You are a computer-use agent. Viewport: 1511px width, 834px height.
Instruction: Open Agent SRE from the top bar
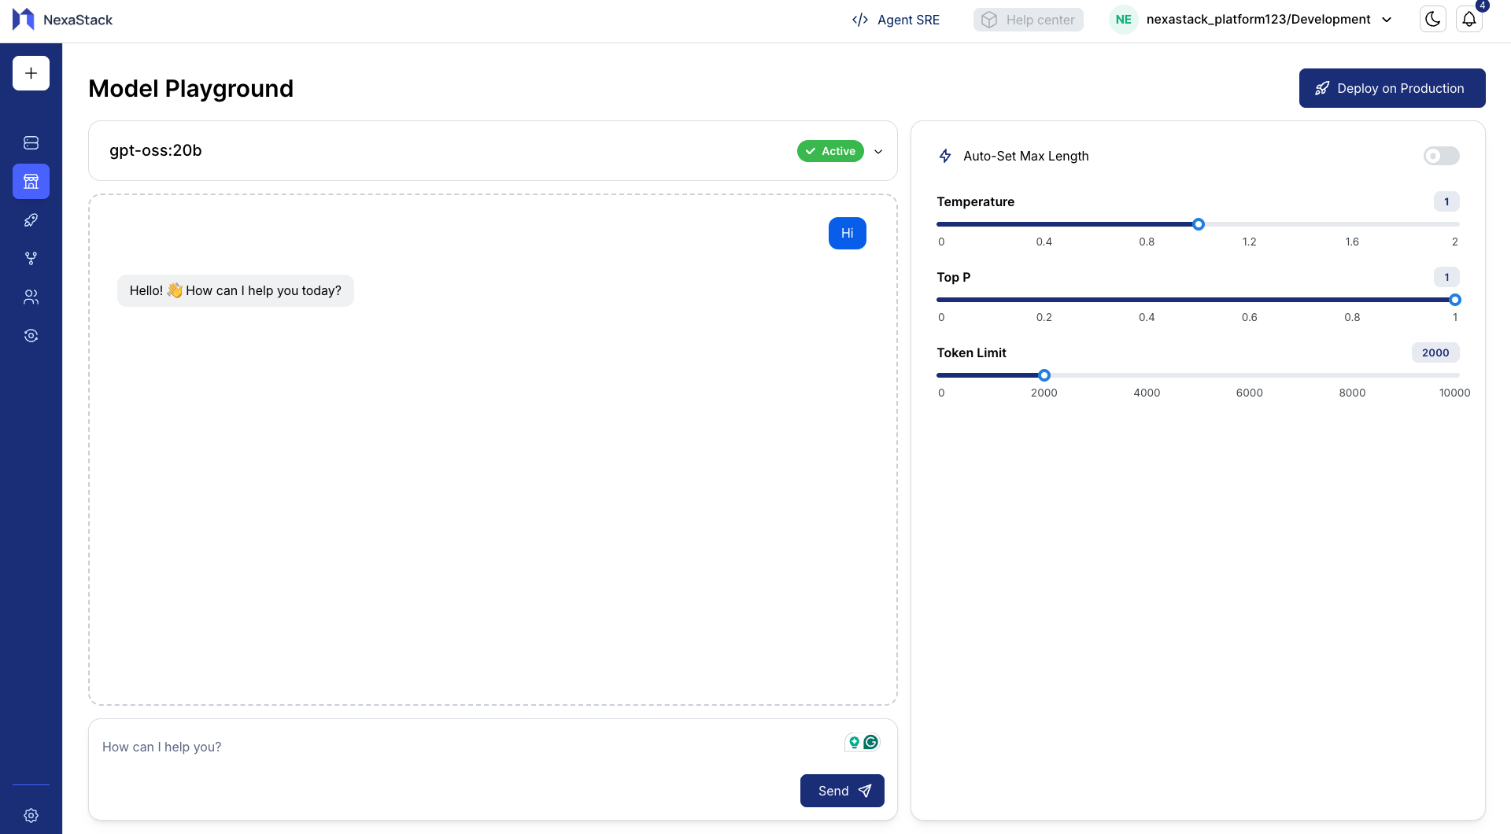896,20
